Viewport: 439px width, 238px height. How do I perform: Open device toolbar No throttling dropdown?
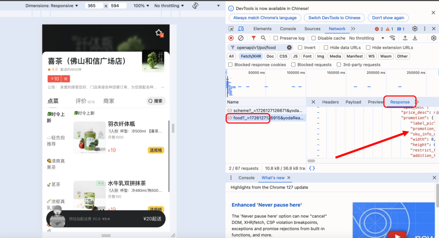click(x=169, y=6)
